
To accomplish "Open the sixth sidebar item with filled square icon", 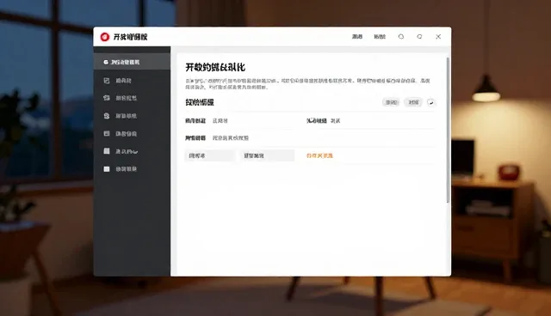I will coord(132,151).
